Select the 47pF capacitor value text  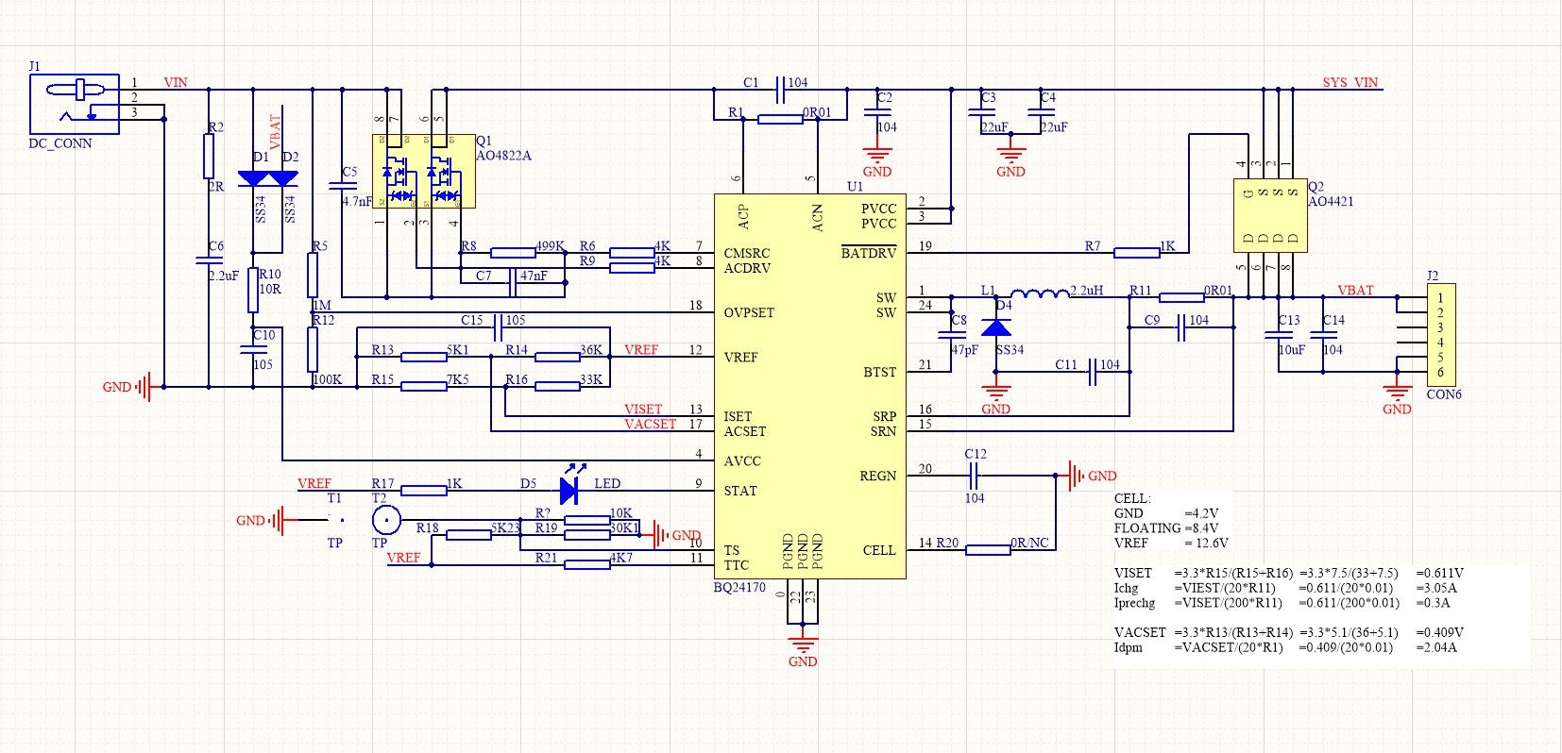[964, 350]
